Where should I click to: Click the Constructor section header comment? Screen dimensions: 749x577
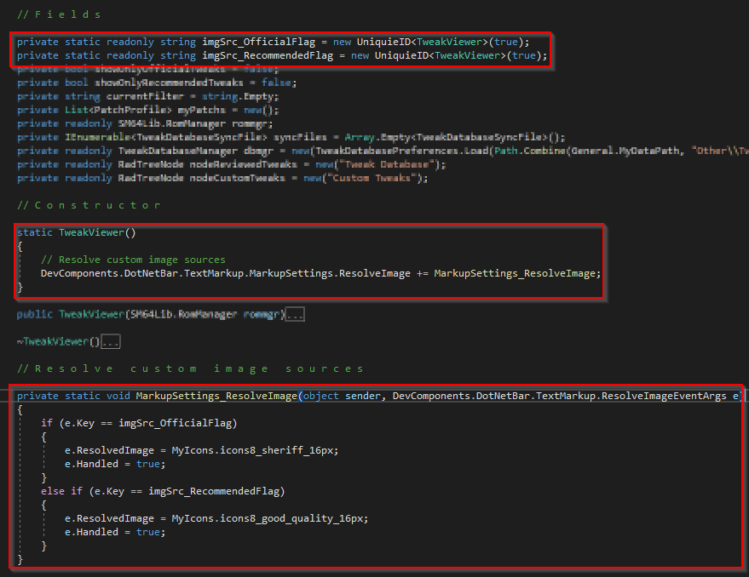click(89, 205)
